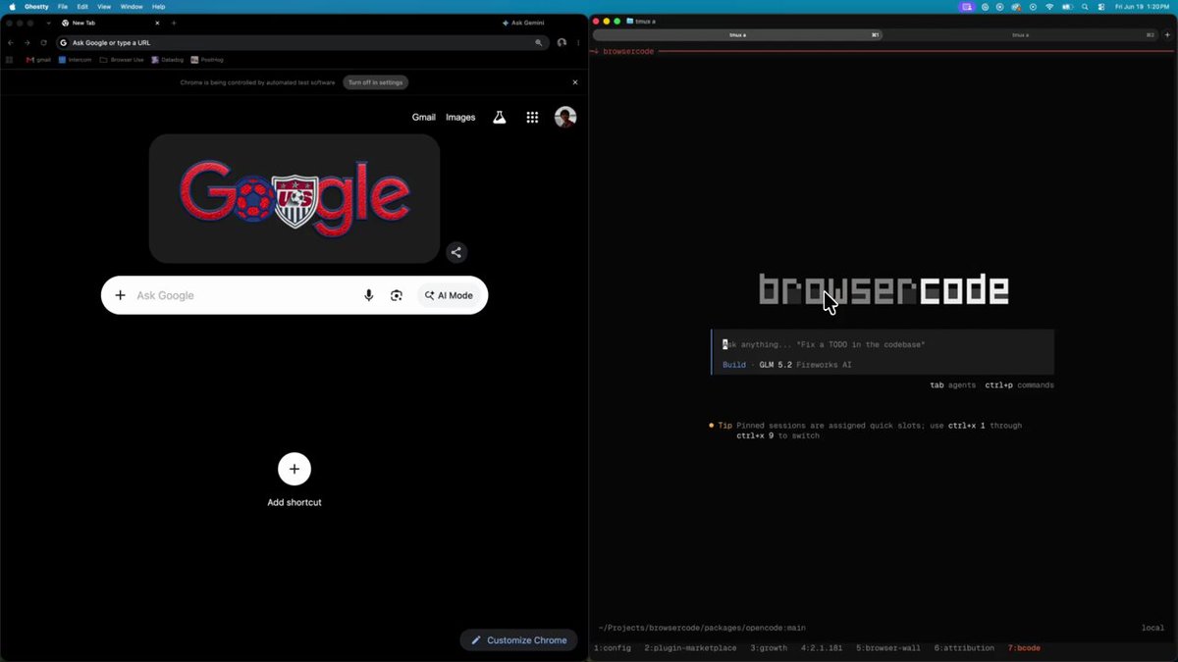The width and height of the screenshot is (1178, 662).
Task: Open a new Chrome tab with plus
Action: point(174,23)
